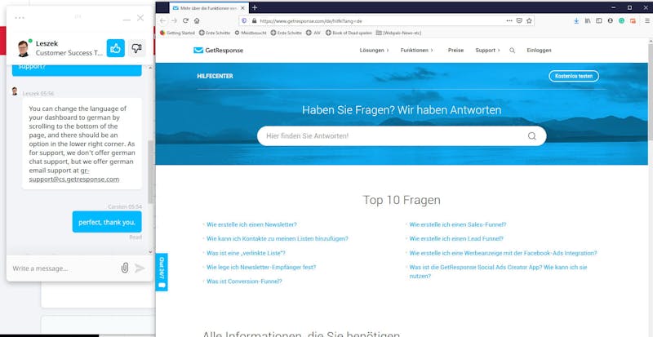Open the Meistbesucht bookmark
Viewport: 653px width, 337px height.
(x=251, y=33)
